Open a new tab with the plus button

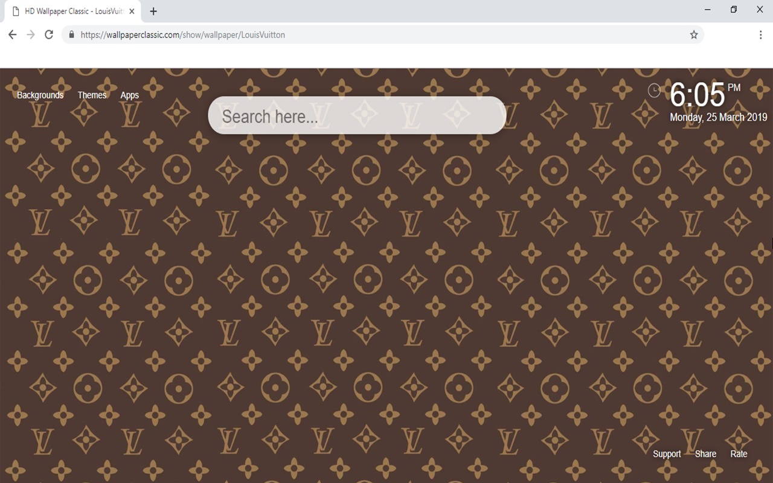153,11
